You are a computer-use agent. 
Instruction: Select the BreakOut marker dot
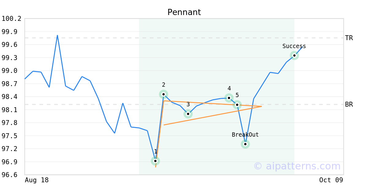click(x=245, y=144)
